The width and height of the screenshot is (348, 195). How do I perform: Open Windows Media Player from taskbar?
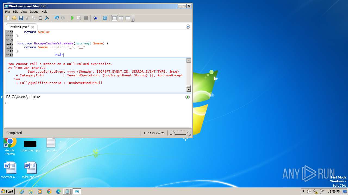click(40, 191)
